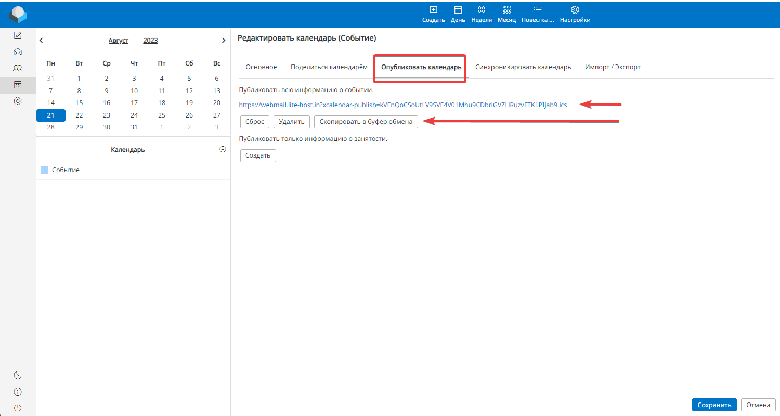The width and height of the screenshot is (780, 416).
Task: Open the Импорт / Экспорт tab
Action: click(x=613, y=67)
